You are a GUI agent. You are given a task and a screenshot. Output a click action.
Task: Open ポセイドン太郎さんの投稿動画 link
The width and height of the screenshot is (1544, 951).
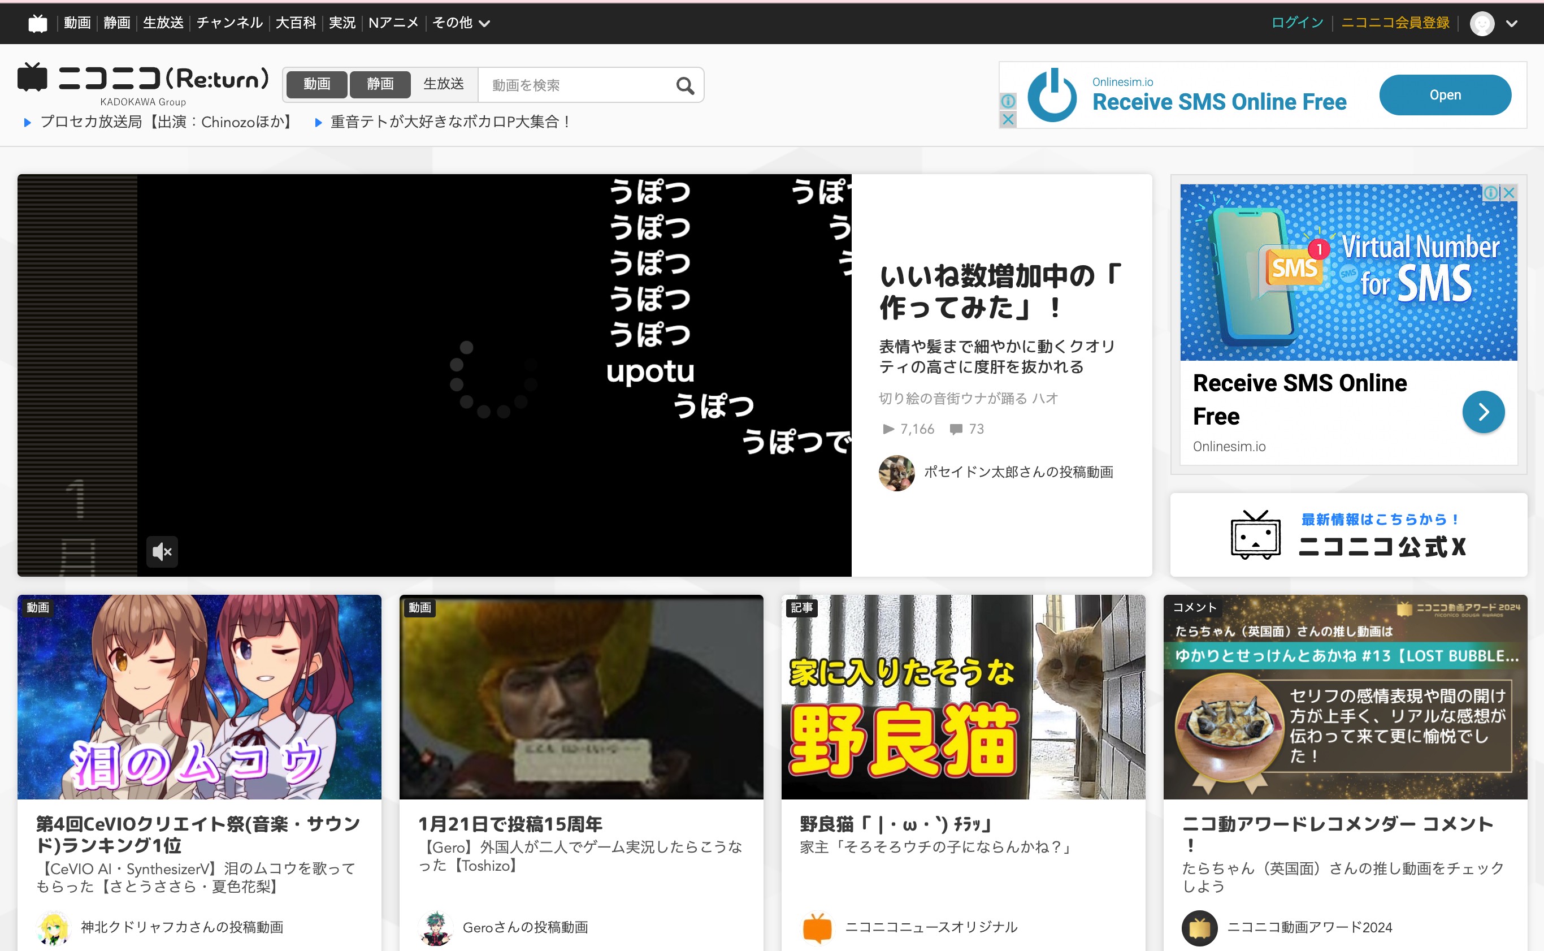(x=1018, y=472)
